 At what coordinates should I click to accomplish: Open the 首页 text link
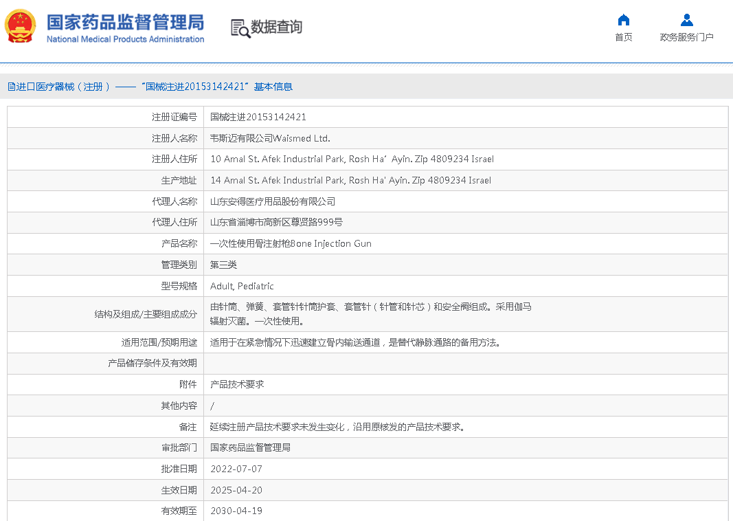[x=623, y=37]
